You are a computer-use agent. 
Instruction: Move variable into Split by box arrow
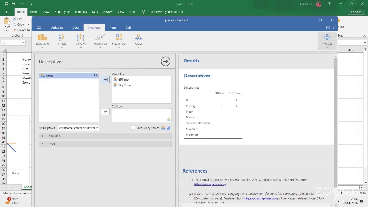tap(105, 112)
